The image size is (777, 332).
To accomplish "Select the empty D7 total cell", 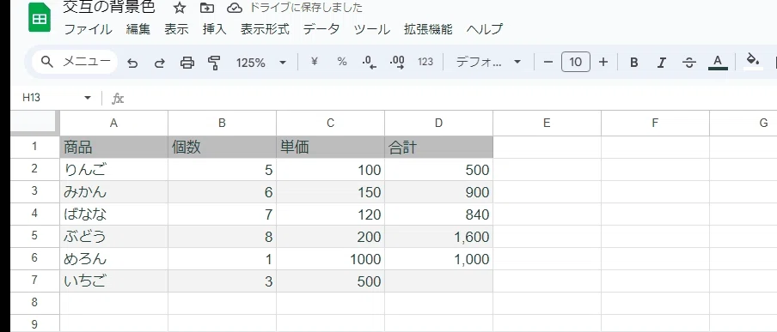I will [438, 281].
